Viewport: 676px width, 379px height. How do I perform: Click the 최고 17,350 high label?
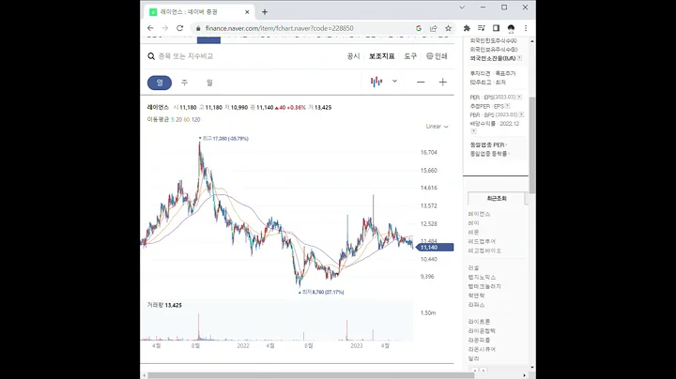pos(225,138)
